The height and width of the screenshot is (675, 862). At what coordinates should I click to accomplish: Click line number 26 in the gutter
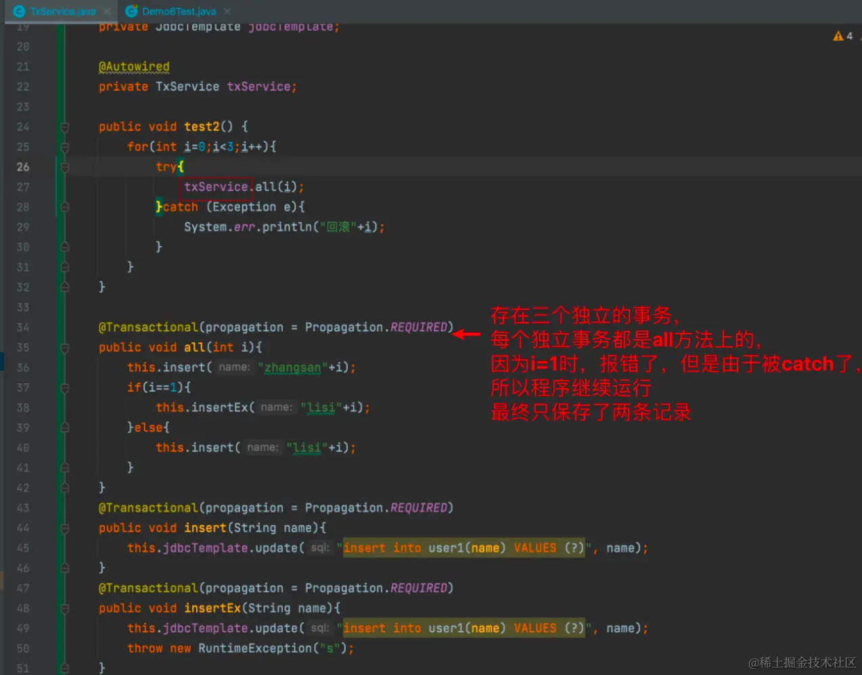[23, 166]
